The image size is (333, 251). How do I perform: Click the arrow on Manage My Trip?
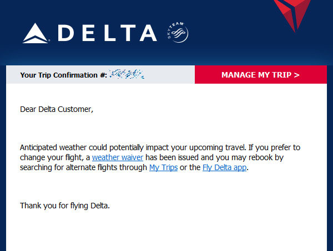tap(297, 75)
